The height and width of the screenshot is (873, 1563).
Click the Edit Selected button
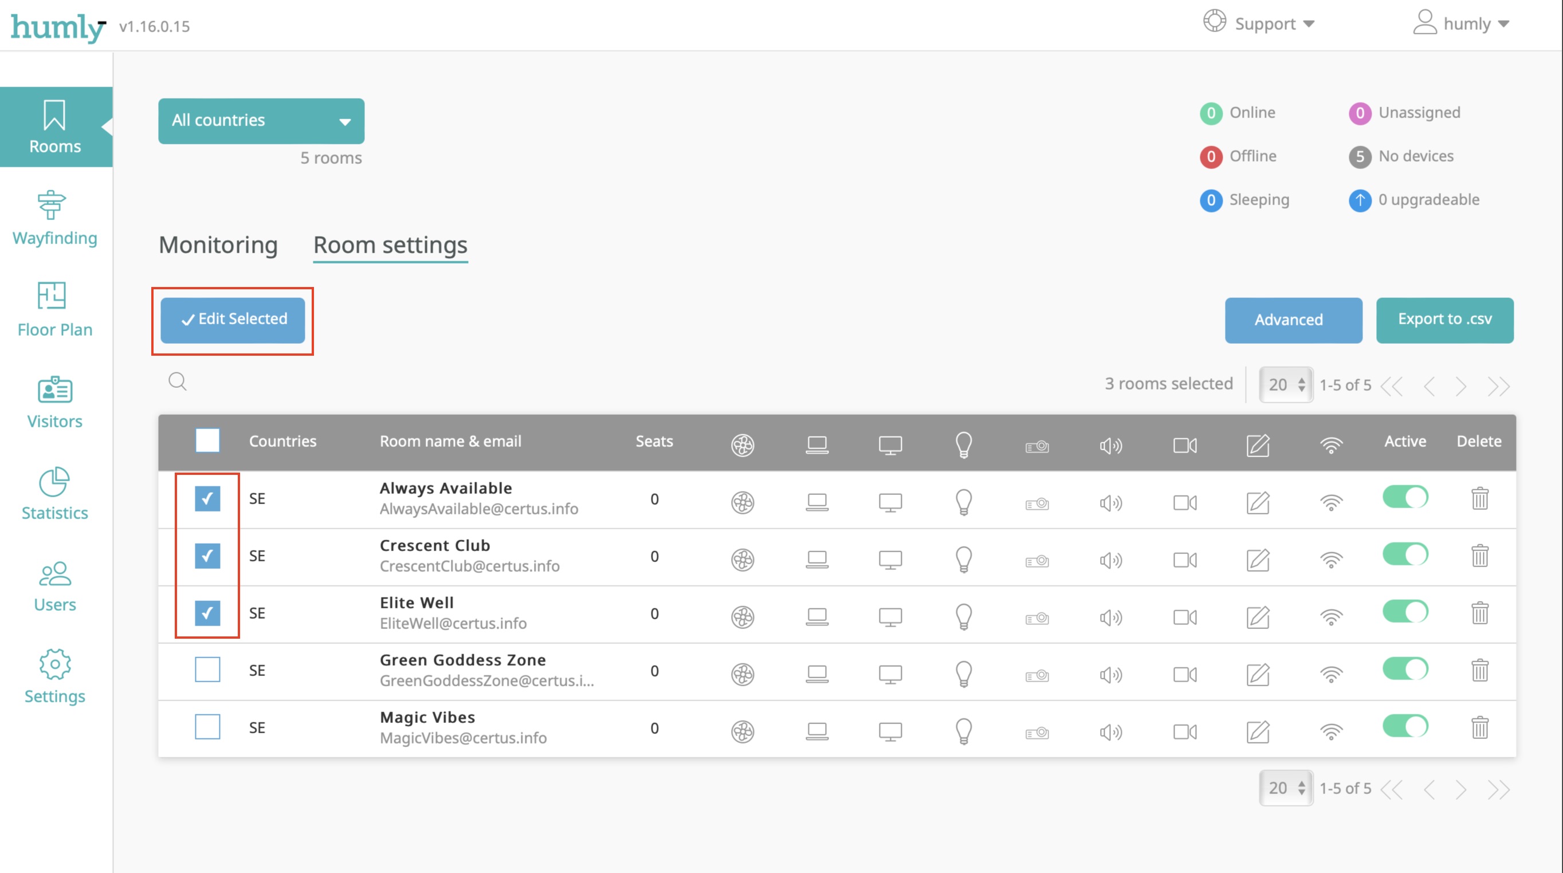(x=235, y=318)
